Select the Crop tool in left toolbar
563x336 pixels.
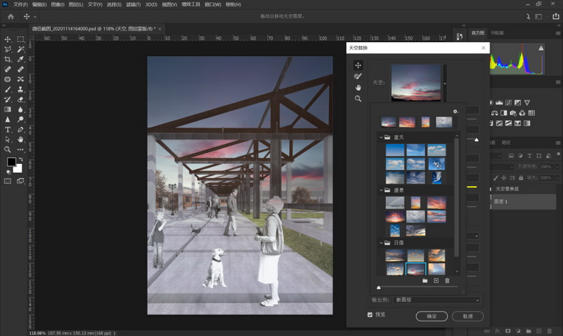[8, 59]
